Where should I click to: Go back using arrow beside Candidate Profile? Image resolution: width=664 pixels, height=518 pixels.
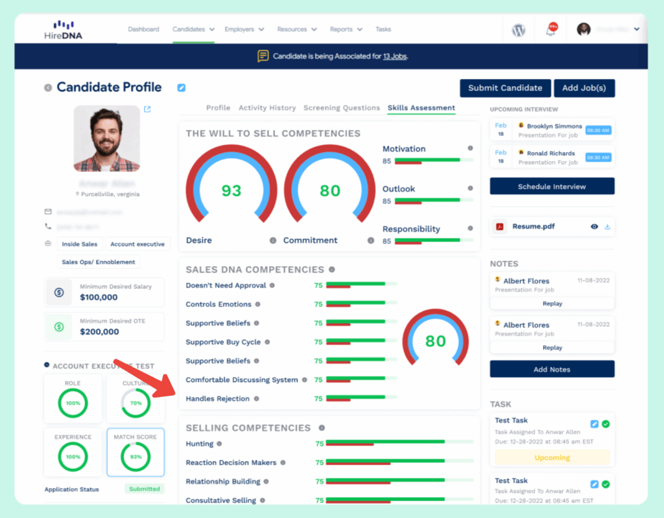tap(48, 87)
